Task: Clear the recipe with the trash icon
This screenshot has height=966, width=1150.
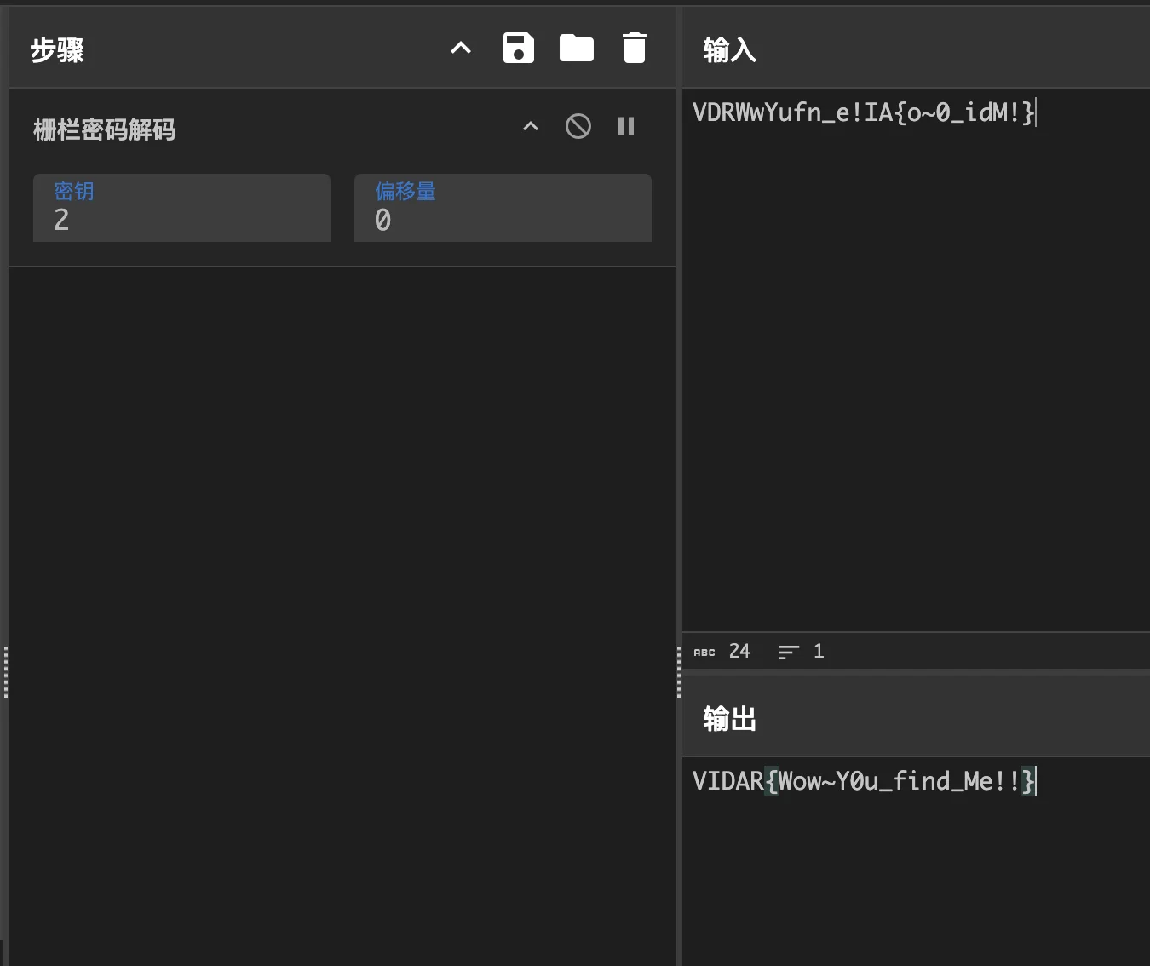Action: (x=634, y=49)
